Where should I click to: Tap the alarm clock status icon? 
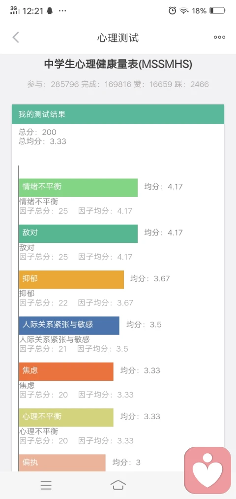[172, 11]
